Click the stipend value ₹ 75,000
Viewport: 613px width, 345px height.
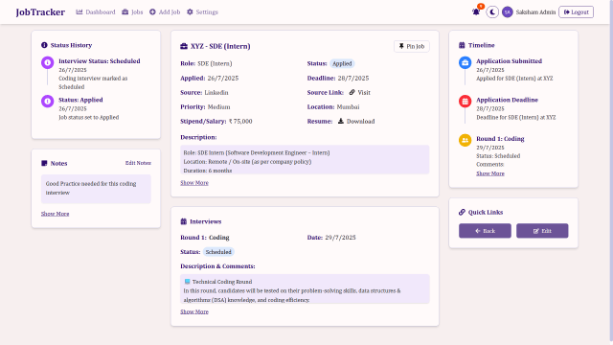pos(240,122)
